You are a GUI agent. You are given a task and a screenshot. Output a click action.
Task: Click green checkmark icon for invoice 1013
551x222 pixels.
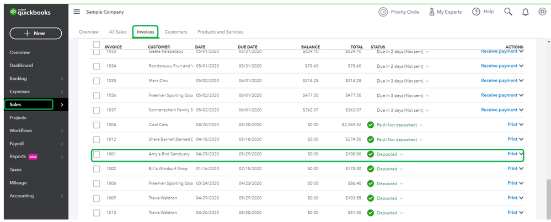[371, 213]
